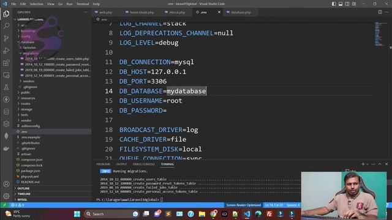The image size is (392, 220).
Task: Open the File menu
Action: click(13, 4)
